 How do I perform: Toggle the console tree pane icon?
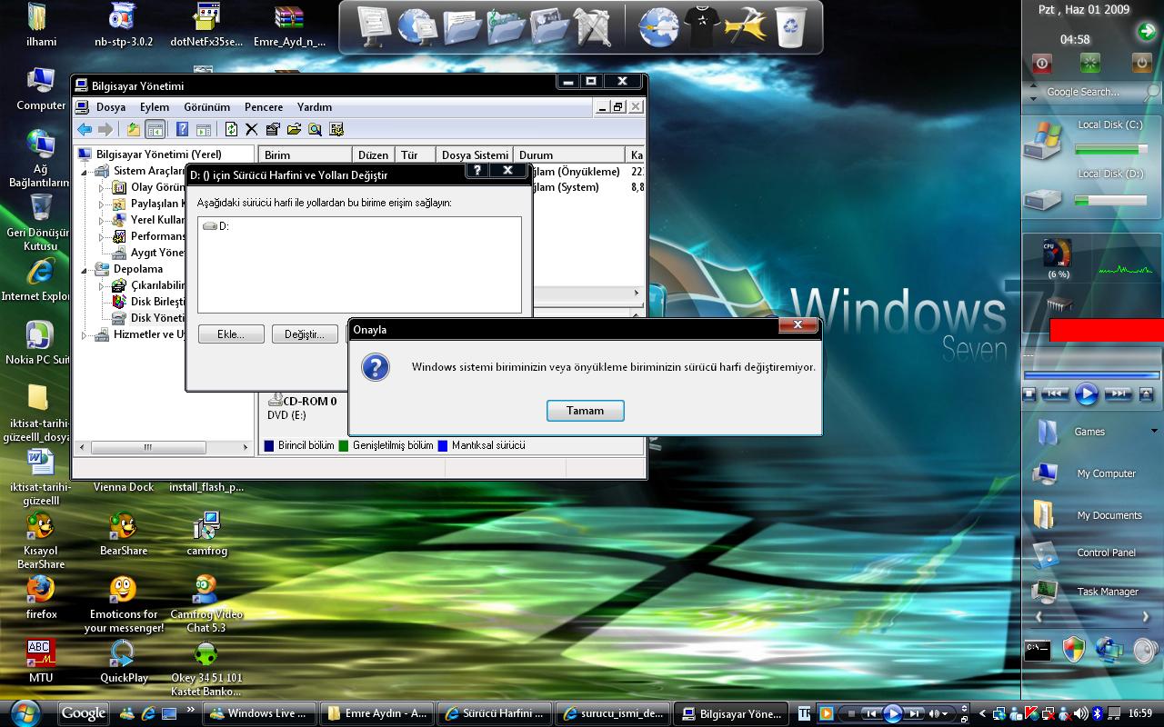tap(156, 129)
